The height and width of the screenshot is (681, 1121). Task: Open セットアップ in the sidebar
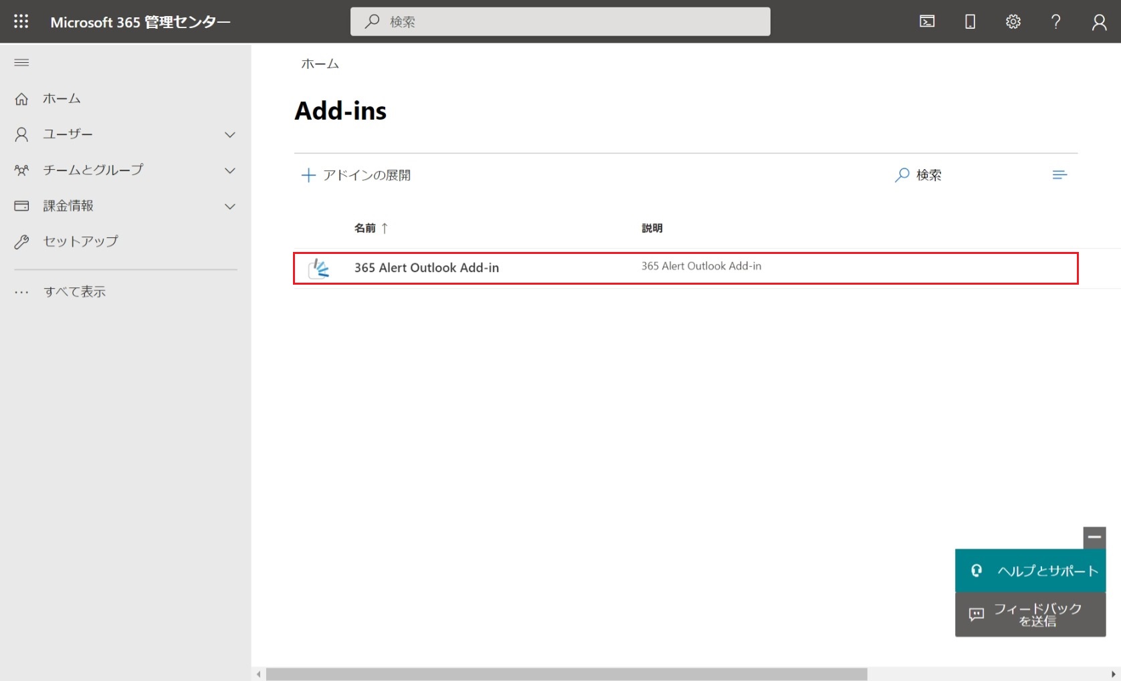[80, 241]
